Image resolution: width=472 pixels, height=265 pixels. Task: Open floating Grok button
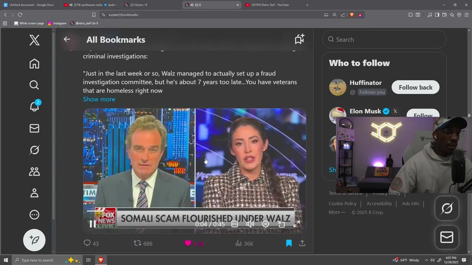(x=447, y=209)
